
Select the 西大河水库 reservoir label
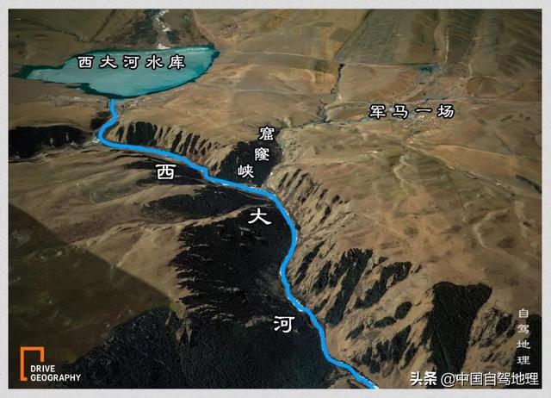132,63
